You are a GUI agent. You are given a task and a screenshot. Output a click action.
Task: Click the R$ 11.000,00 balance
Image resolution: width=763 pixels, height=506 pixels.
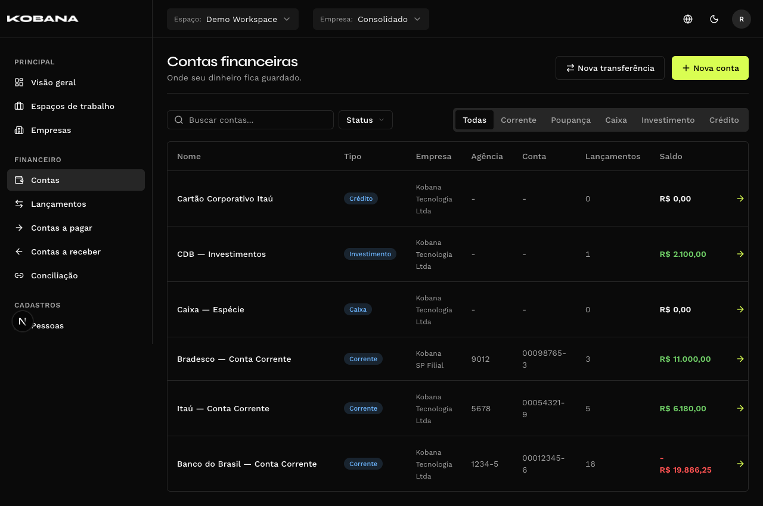tap(685, 359)
